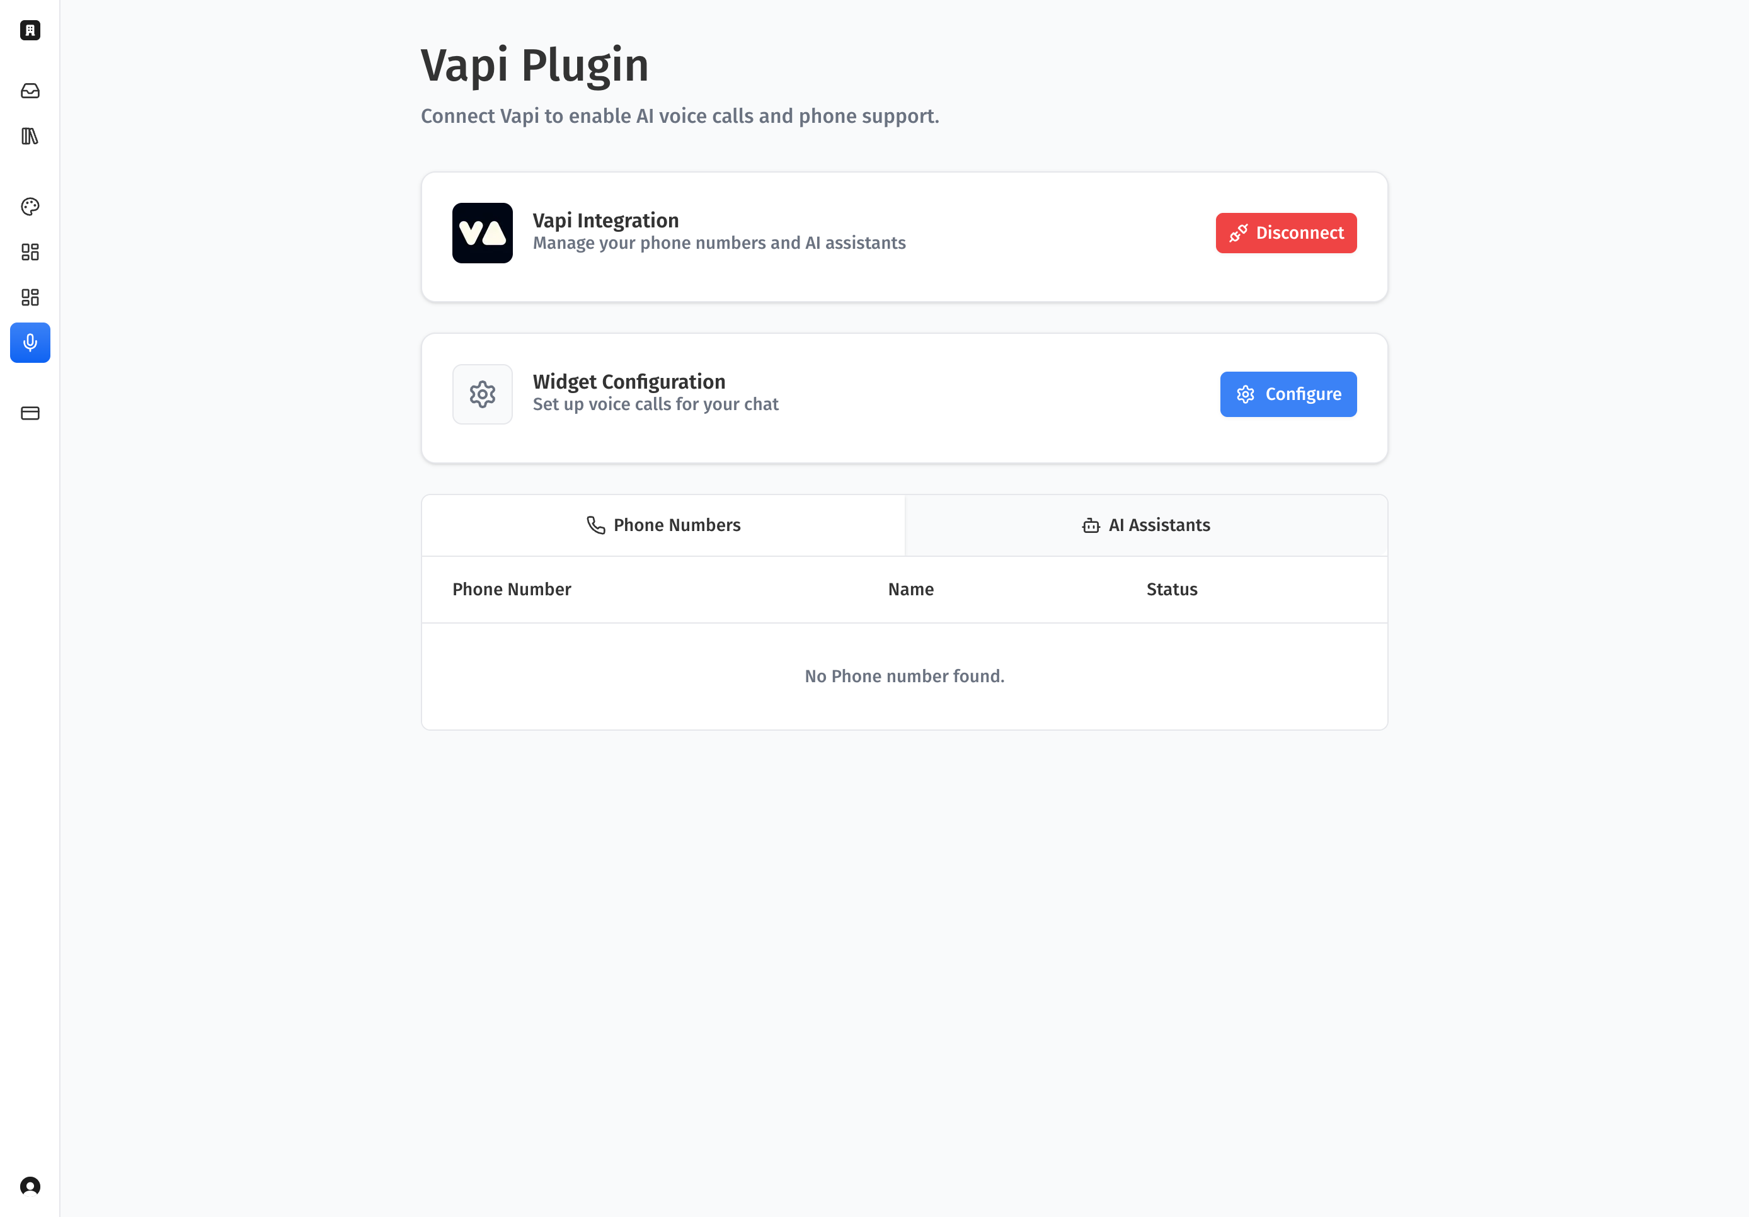1749x1217 pixels.
Task: Open the user profile avatar
Action: point(30,1186)
